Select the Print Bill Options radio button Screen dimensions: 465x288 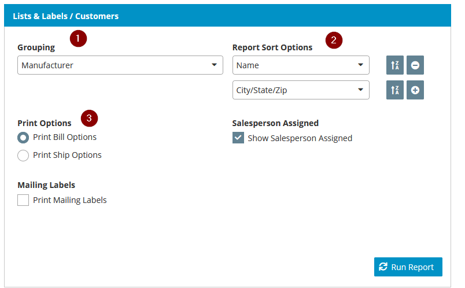23,138
